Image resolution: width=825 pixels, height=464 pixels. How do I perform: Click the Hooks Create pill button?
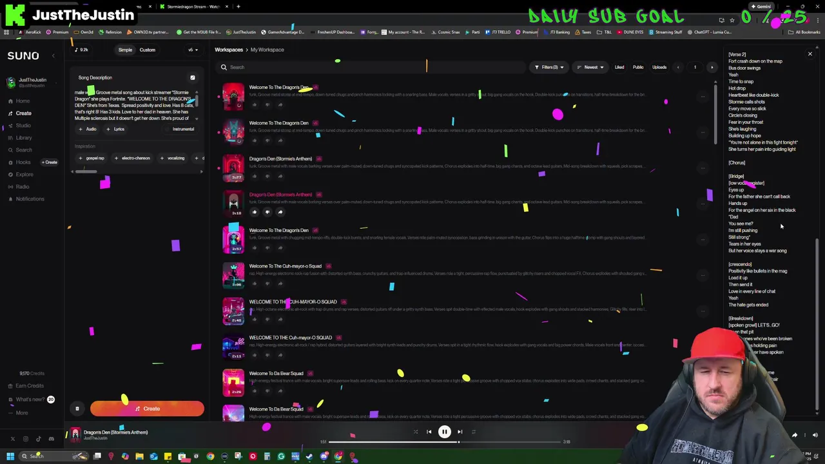[x=50, y=162]
